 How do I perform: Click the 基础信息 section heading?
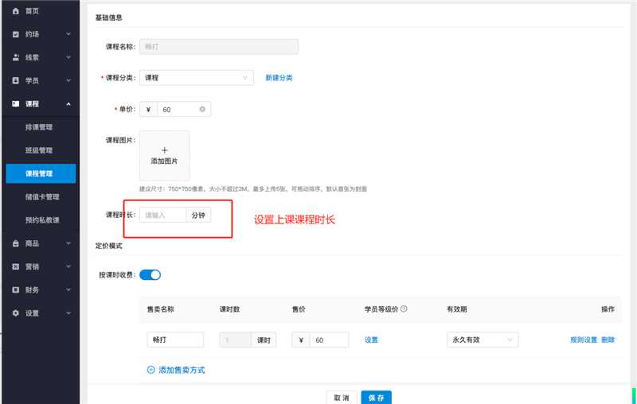tap(109, 17)
